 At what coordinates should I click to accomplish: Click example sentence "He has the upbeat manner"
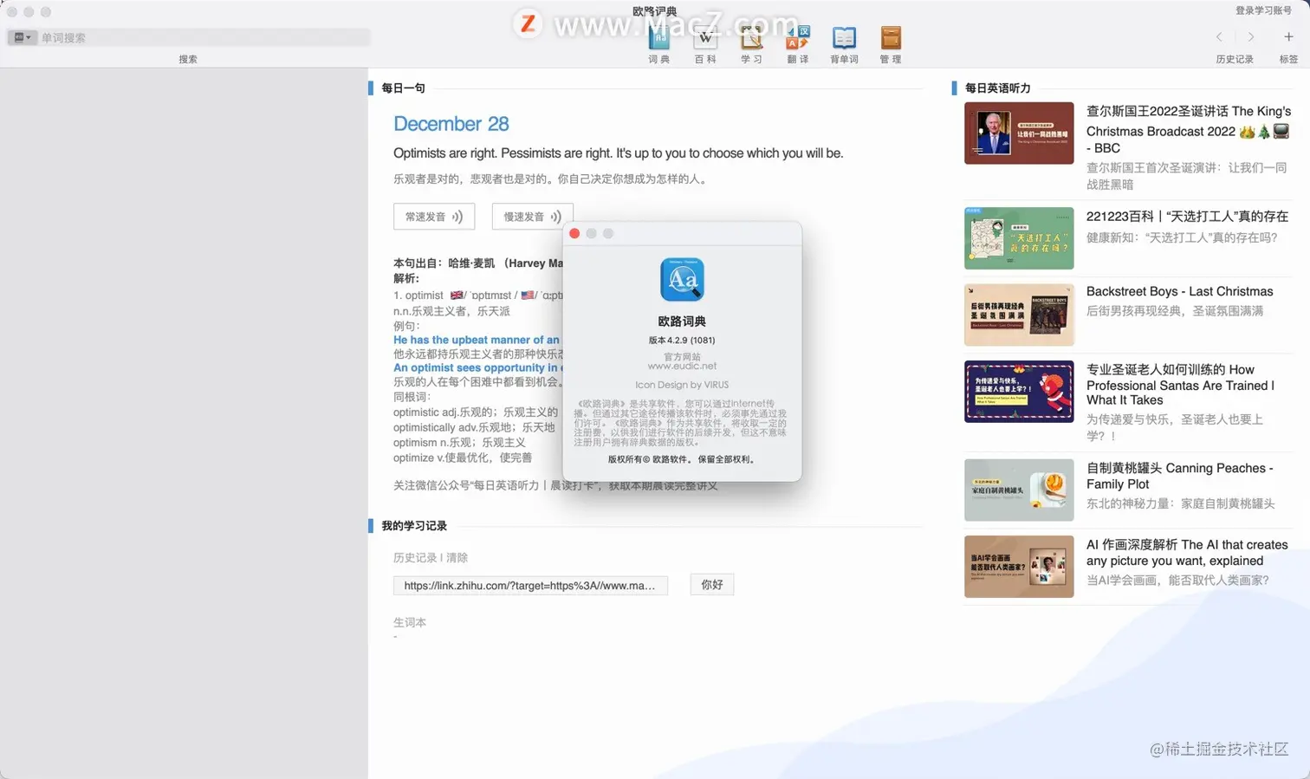tap(477, 340)
